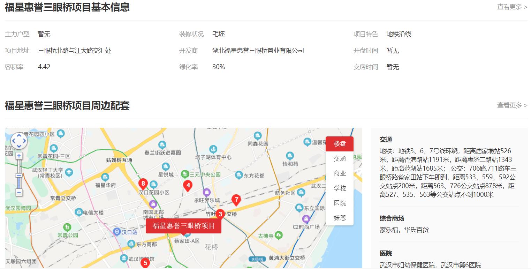Toggle 商业 POI display on map
This screenshot has height=269, width=531.
[339, 173]
